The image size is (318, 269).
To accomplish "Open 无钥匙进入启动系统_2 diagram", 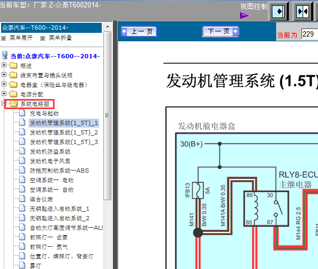I will (x=59, y=218).
